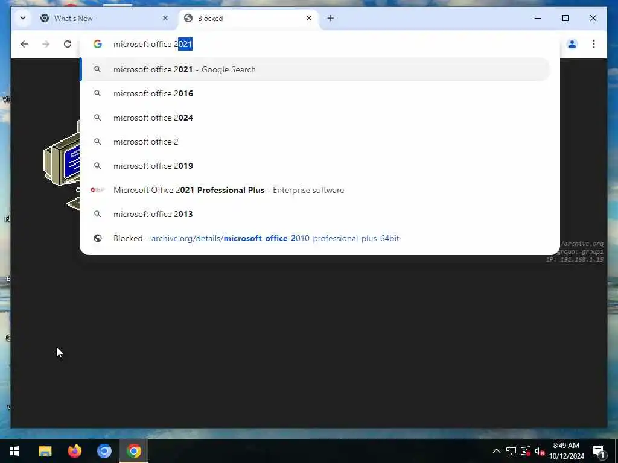The width and height of the screenshot is (618, 463).
Task: Open the Chrome profile avatar icon
Action: (572, 44)
